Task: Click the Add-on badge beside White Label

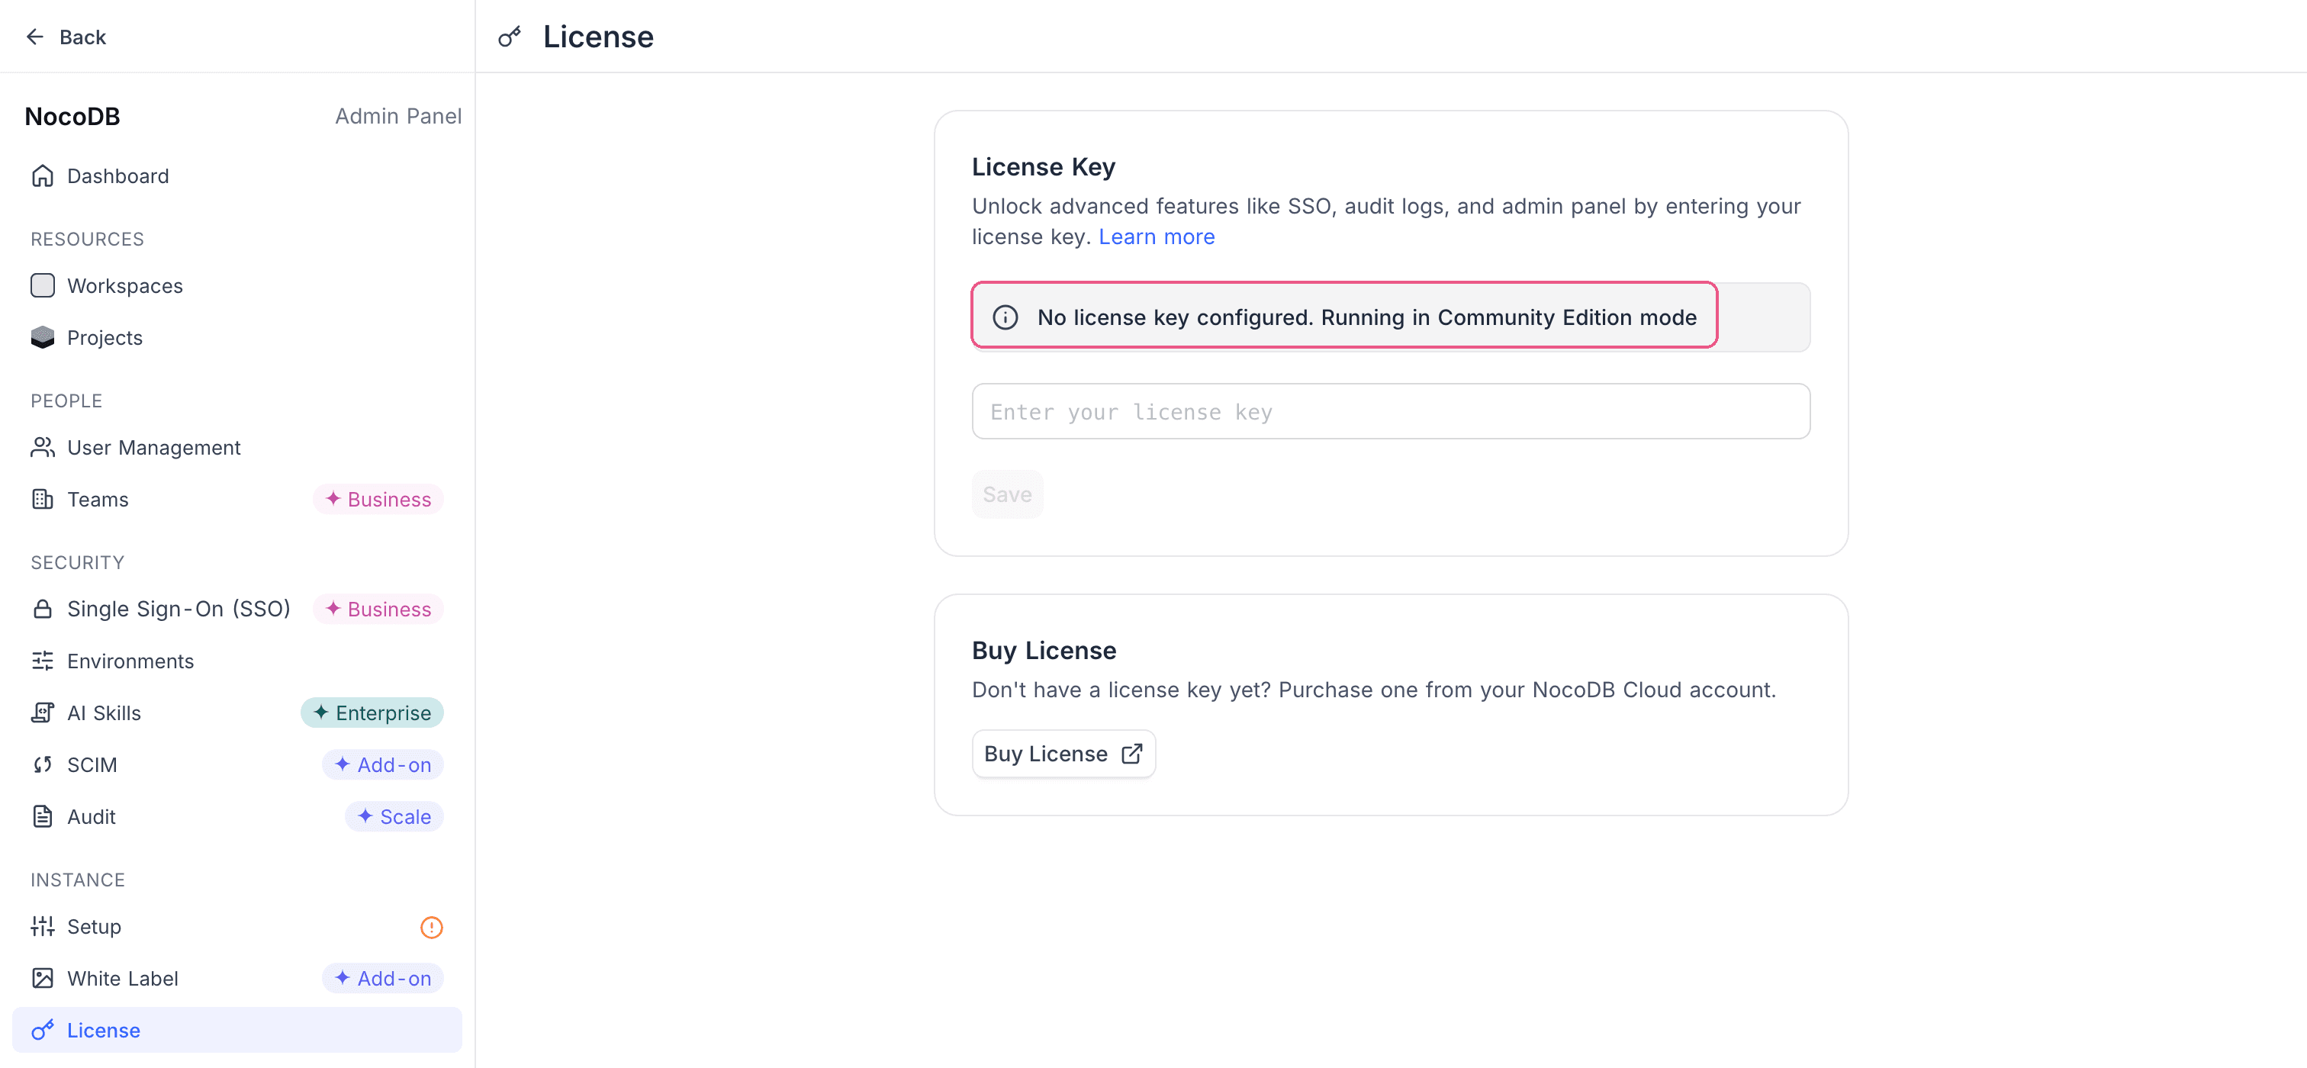Action: click(x=382, y=979)
